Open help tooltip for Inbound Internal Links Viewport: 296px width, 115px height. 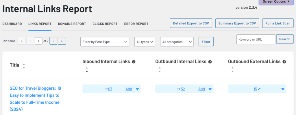tap(134, 62)
